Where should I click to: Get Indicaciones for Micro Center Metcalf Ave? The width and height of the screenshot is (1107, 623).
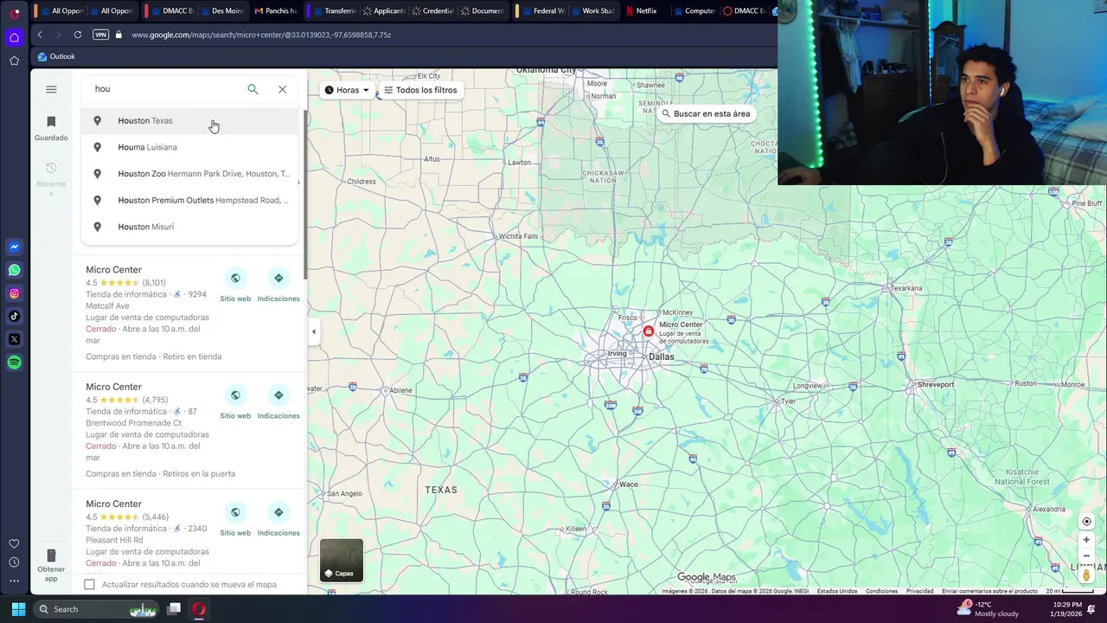278,286
